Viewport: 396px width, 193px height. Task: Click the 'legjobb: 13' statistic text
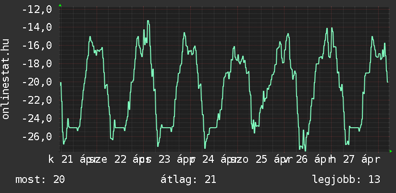click(x=346, y=180)
